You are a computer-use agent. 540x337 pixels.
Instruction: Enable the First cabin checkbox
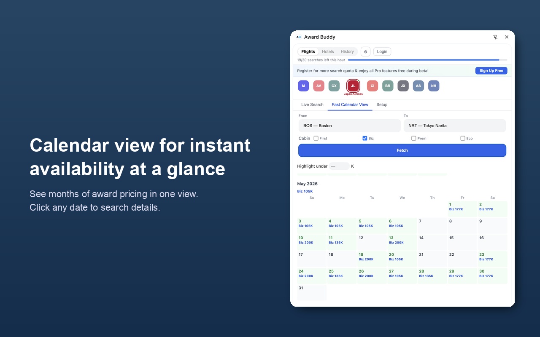(316, 138)
